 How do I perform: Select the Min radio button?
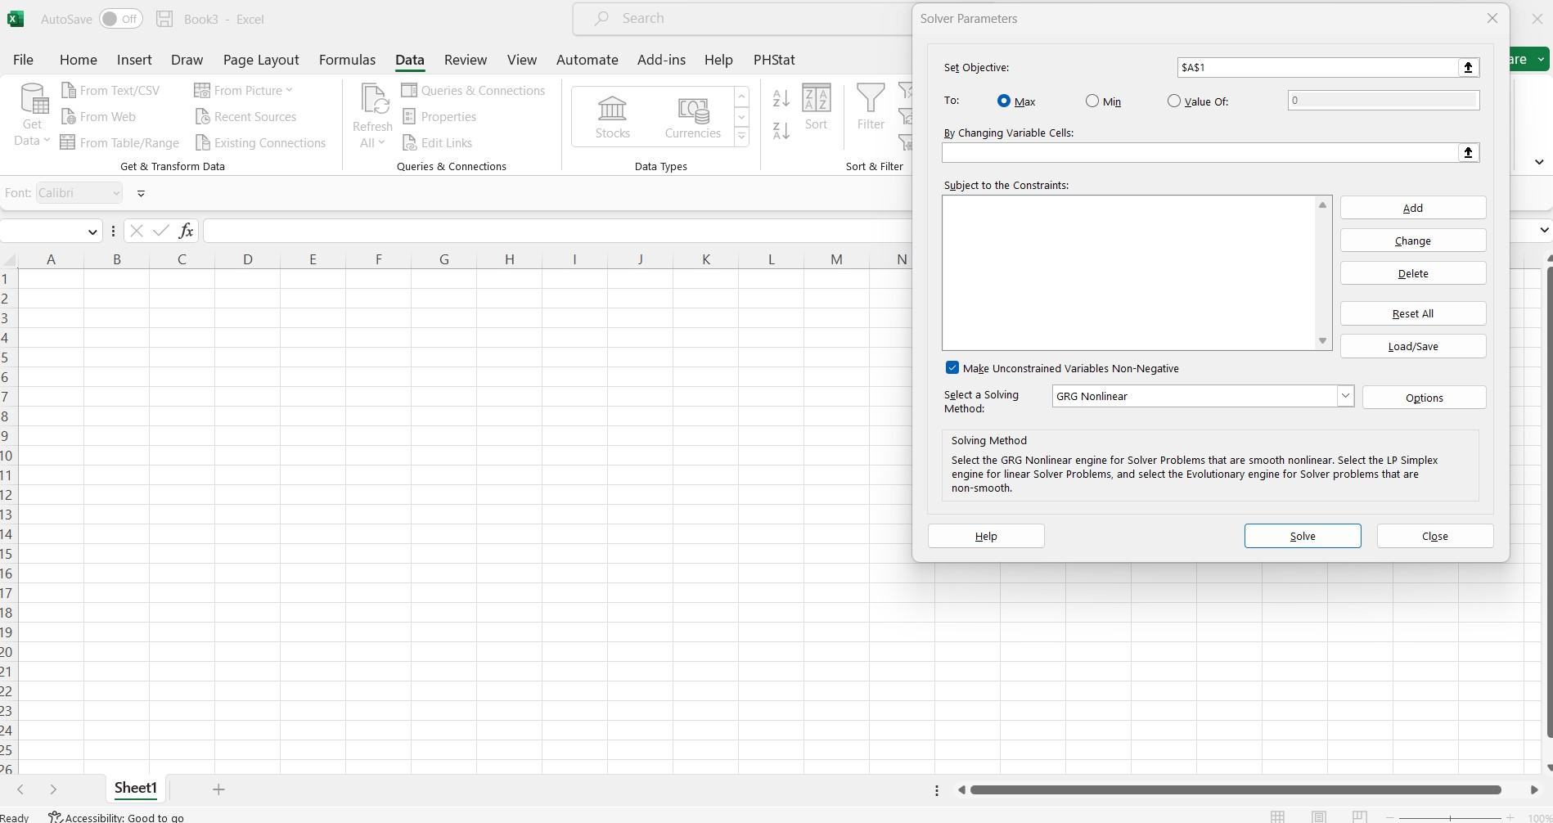tap(1092, 101)
